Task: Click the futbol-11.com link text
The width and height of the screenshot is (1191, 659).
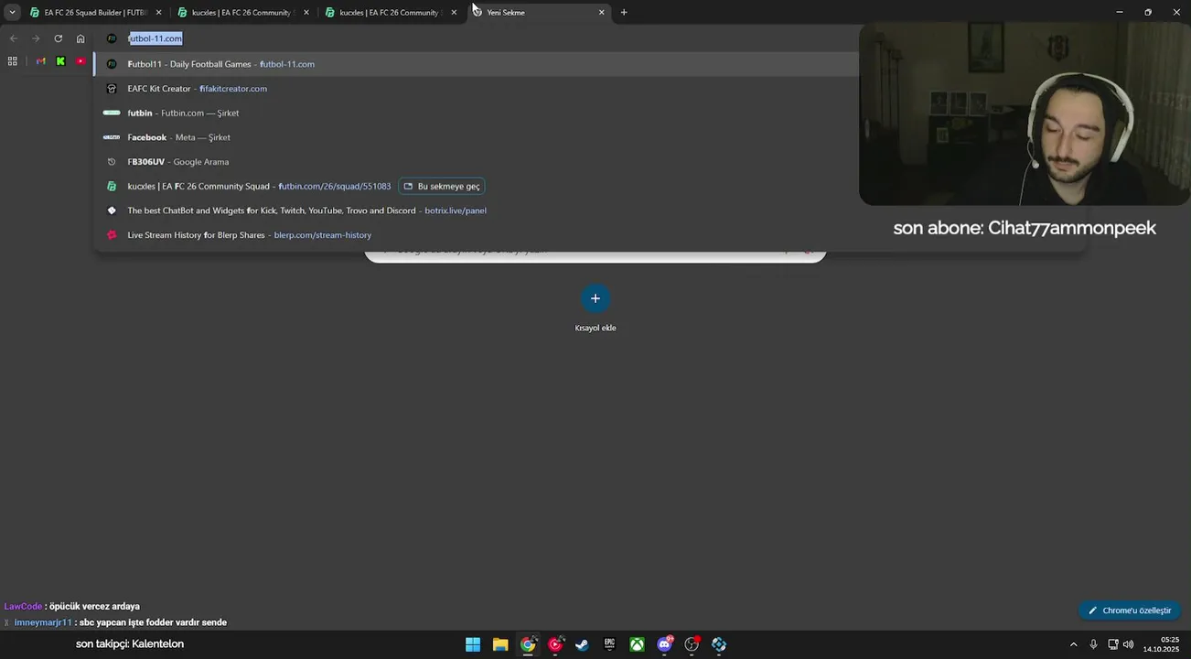Action: pos(287,64)
